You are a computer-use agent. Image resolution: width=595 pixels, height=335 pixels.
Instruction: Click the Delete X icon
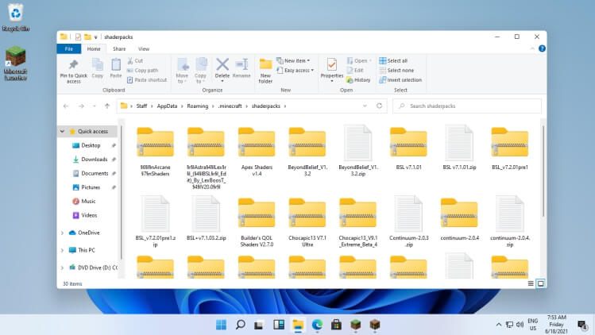(222, 64)
